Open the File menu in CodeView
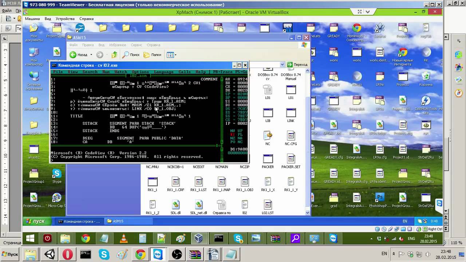Image resolution: width=466 pixels, height=262 pixels. tap(58, 72)
